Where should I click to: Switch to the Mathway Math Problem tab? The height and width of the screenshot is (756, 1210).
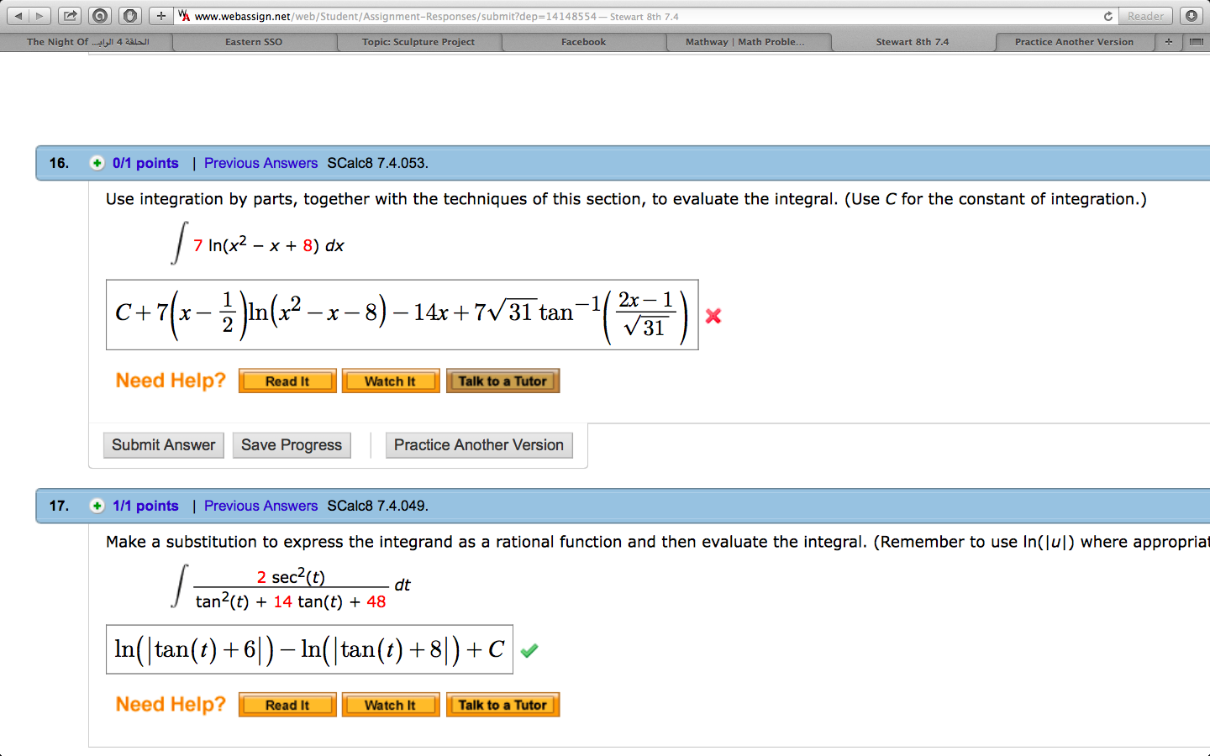click(x=748, y=41)
